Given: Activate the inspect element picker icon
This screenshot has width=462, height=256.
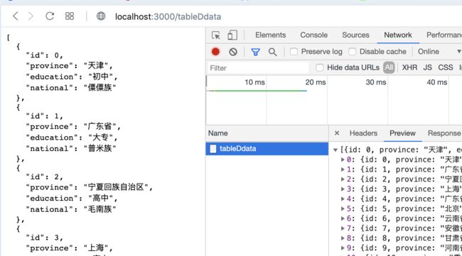Looking at the screenshot, I should [215, 35].
